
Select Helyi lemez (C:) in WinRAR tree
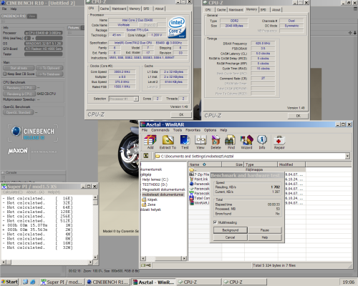click(x=155, y=179)
